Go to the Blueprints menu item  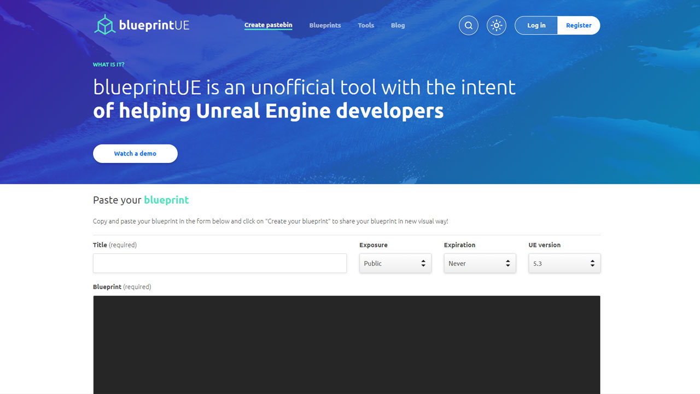coord(325,25)
